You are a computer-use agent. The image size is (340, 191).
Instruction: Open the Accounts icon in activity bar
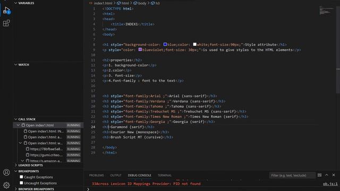[6, 172]
